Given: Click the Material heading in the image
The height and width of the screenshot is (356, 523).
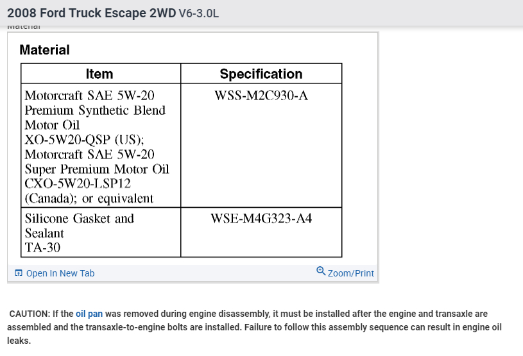Looking at the screenshot, I should pyautogui.click(x=44, y=49).
